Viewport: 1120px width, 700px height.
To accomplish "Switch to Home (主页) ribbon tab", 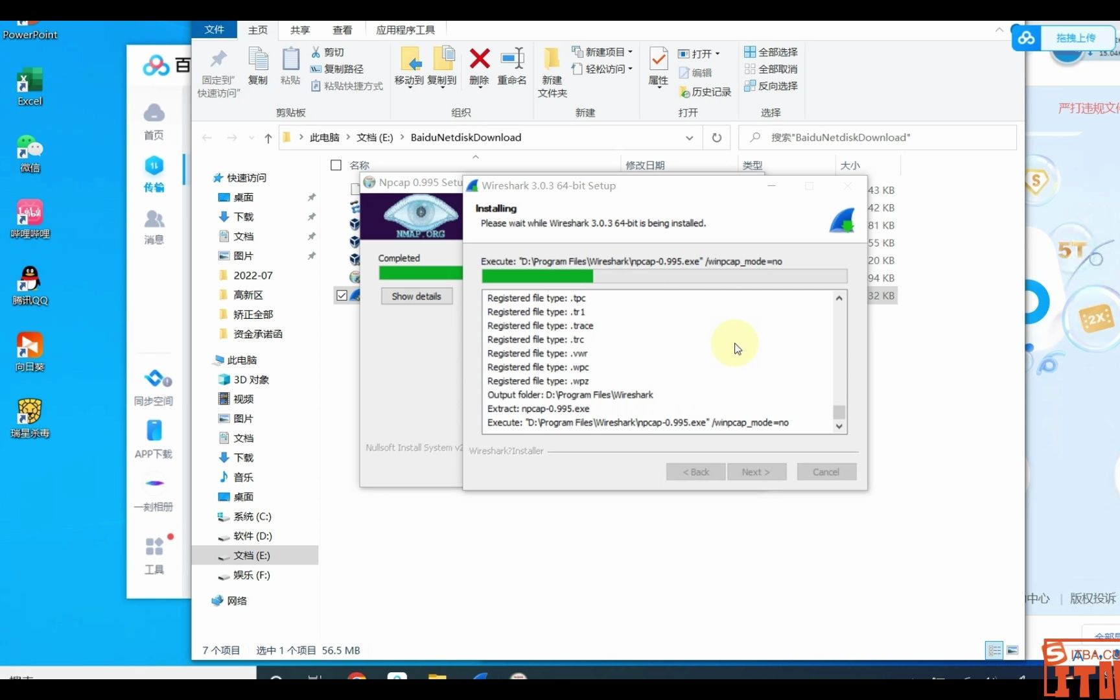I will pyautogui.click(x=257, y=30).
